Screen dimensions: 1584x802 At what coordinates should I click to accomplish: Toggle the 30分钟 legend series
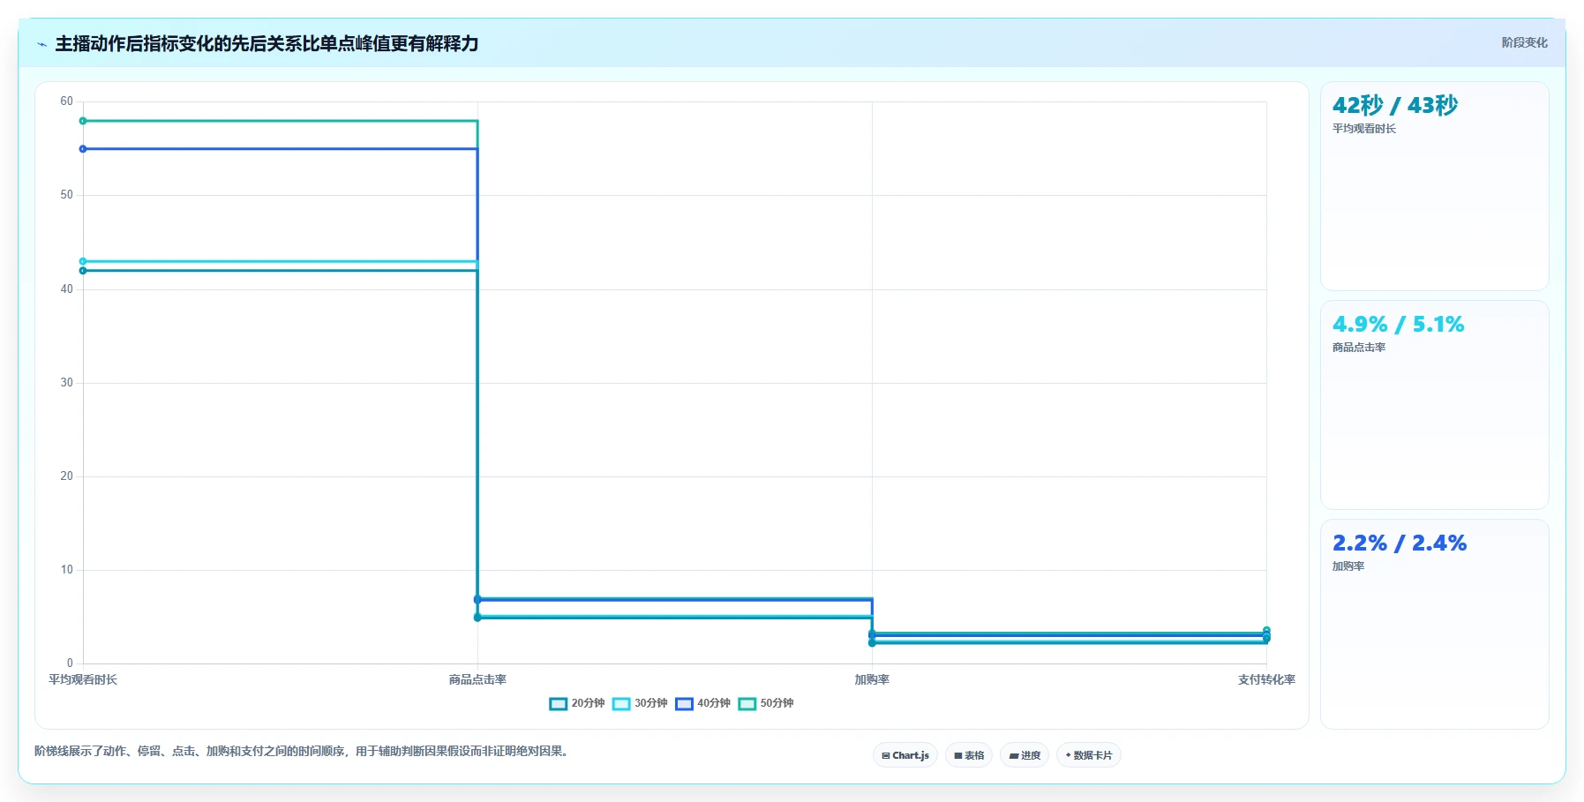640,703
